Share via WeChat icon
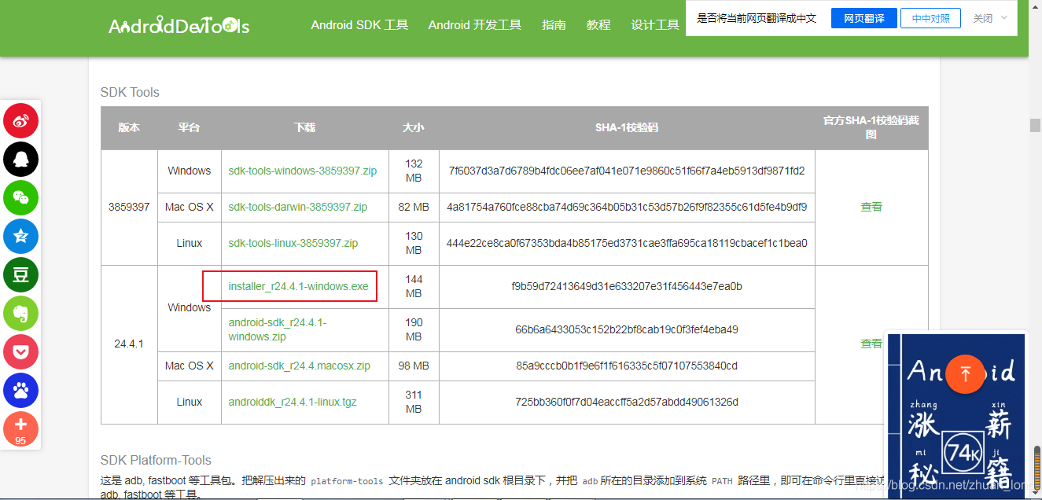Screen dimensions: 1042x500 [x=20, y=198]
